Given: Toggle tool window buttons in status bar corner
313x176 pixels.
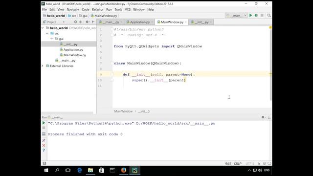Looking at the screenshot, I should coord(45,163).
